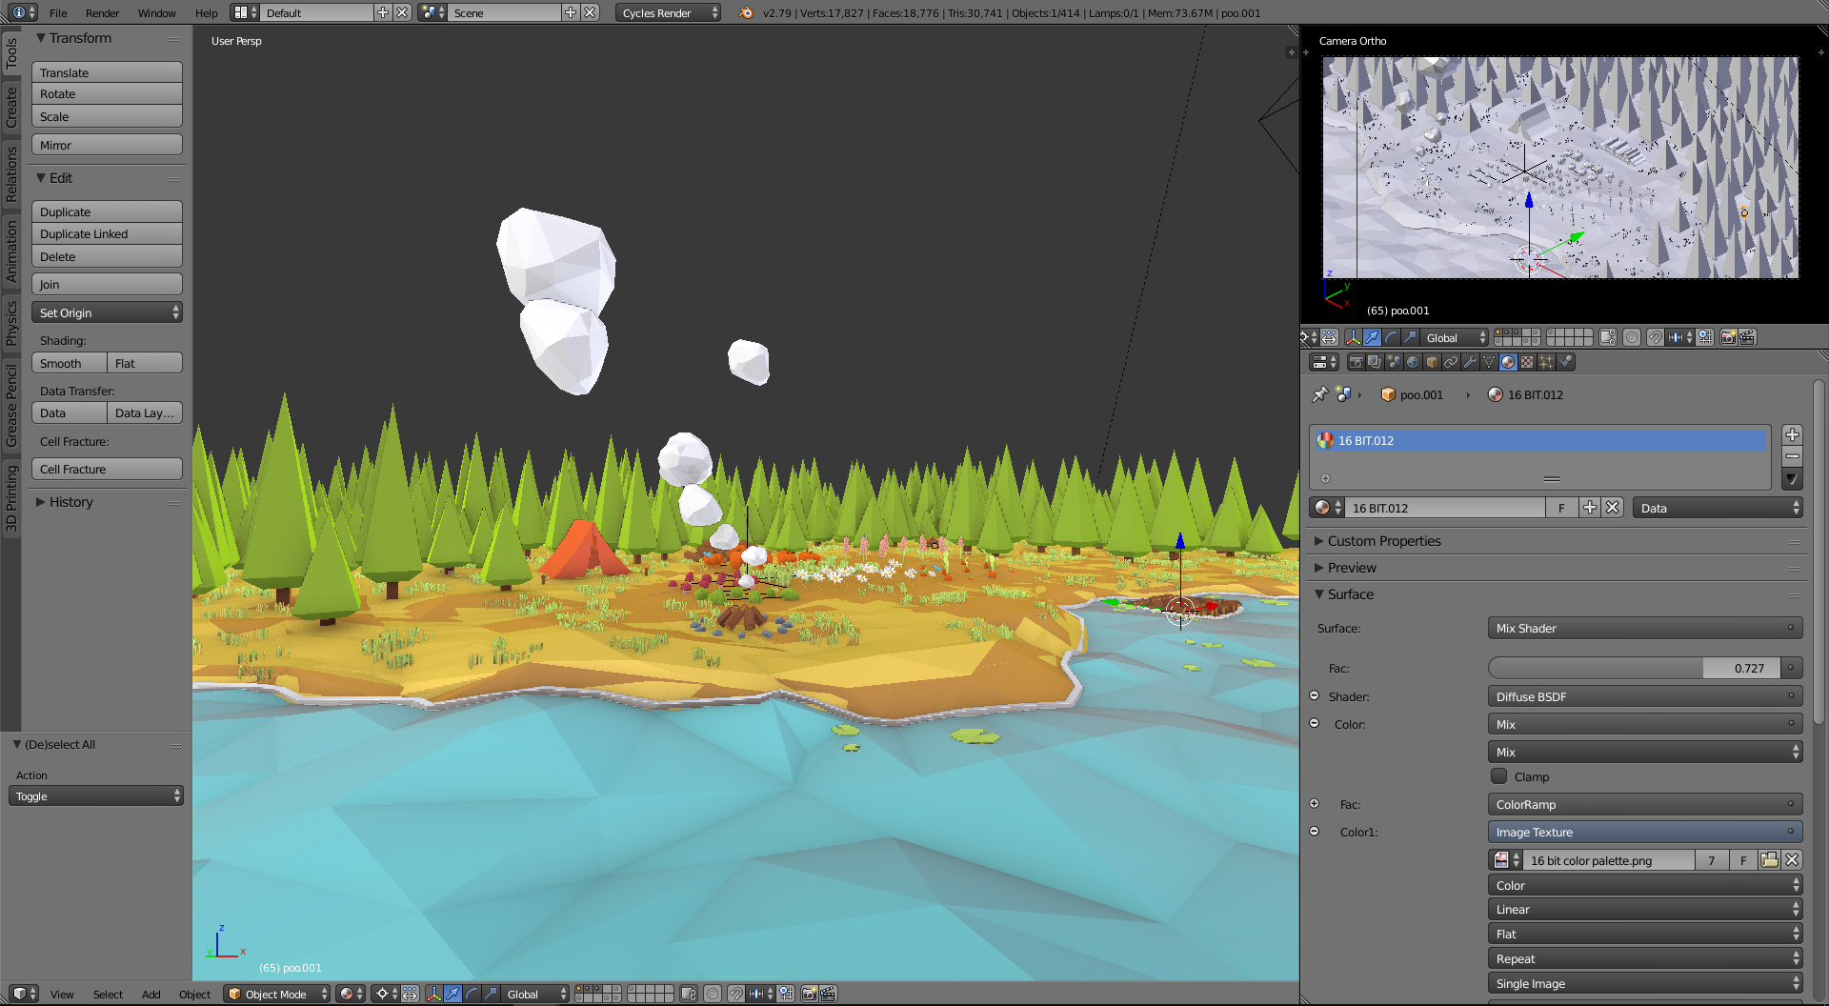The image size is (1829, 1006).
Task: Open the Texture properties checkered icon
Action: 1526,363
